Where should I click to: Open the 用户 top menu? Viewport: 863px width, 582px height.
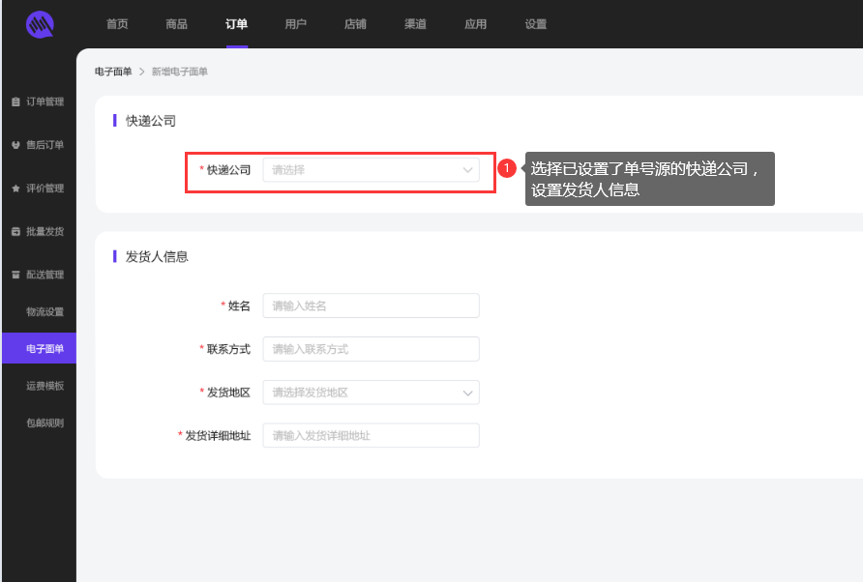click(295, 24)
